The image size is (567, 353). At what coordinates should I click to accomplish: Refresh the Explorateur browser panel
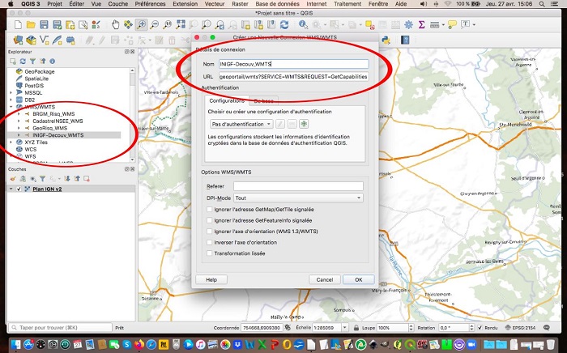[x=23, y=61]
